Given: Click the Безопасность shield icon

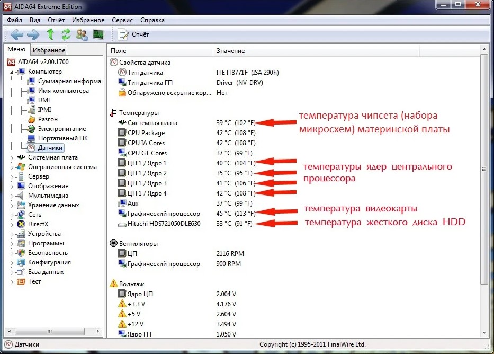Looking at the screenshot, I should click(21, 253).
